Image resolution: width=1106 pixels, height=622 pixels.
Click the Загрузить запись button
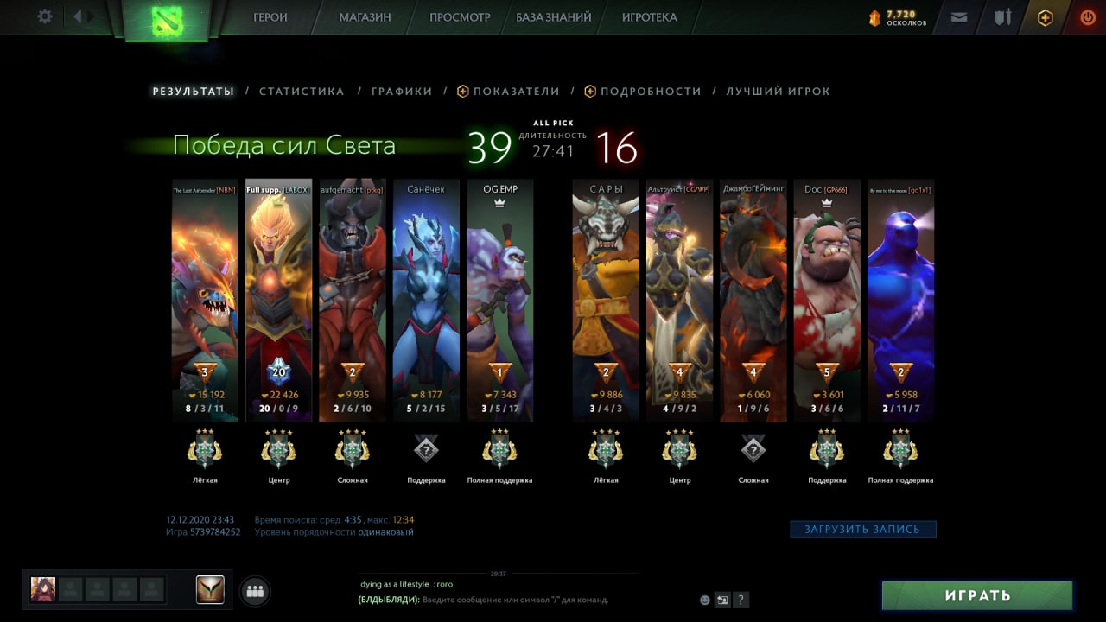863,529
